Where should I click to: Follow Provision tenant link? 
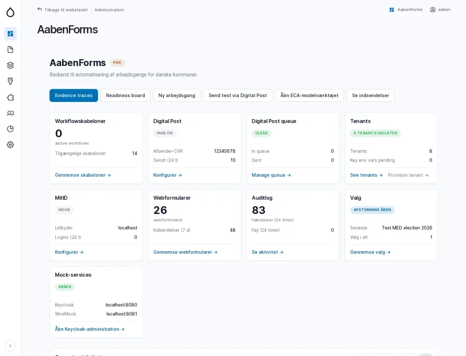(x=408, y=175)
